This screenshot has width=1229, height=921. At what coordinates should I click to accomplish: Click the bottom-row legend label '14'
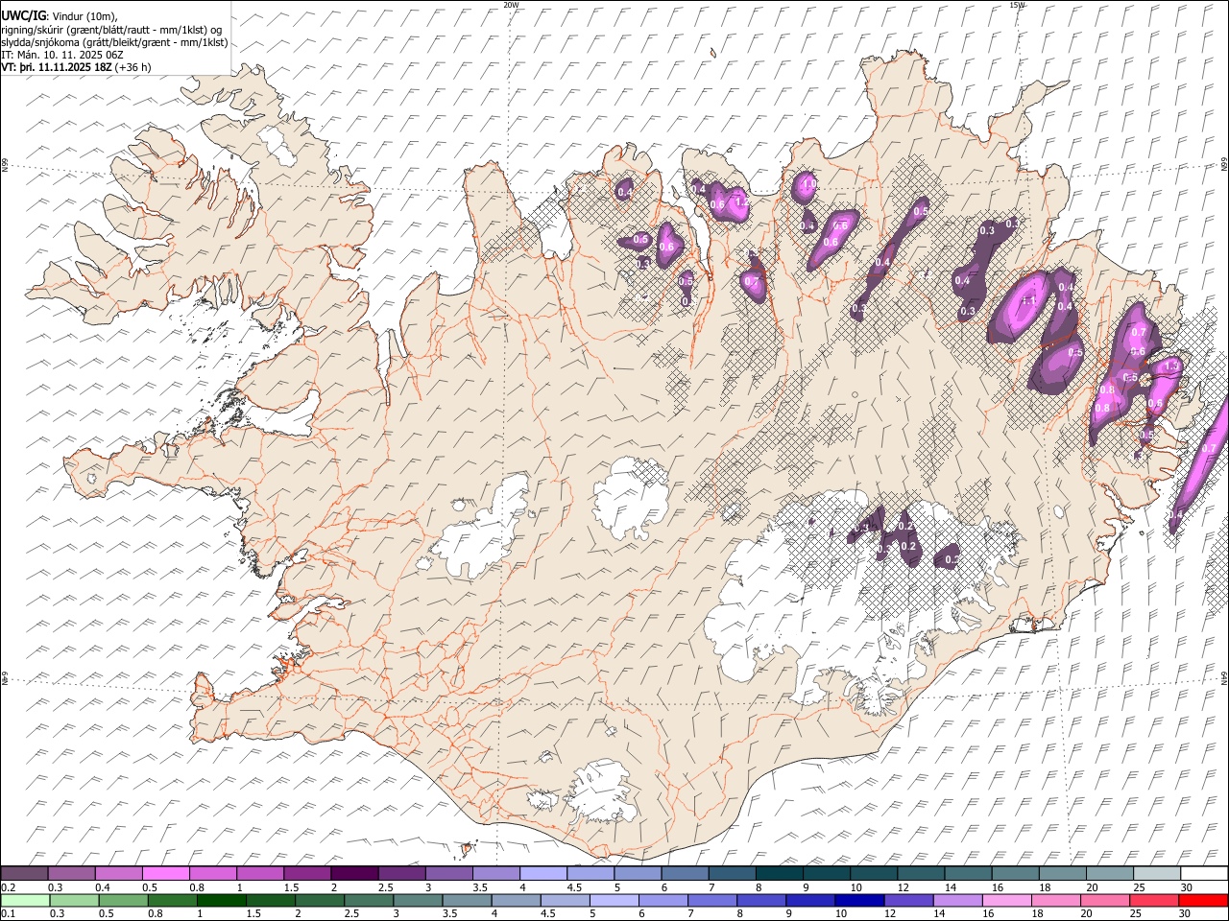(938, 914)
